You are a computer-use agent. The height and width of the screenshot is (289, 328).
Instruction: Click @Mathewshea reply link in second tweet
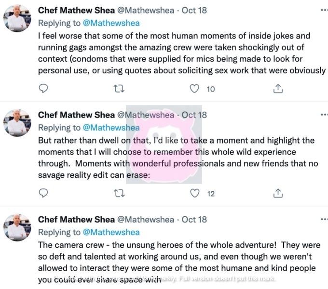111,128
